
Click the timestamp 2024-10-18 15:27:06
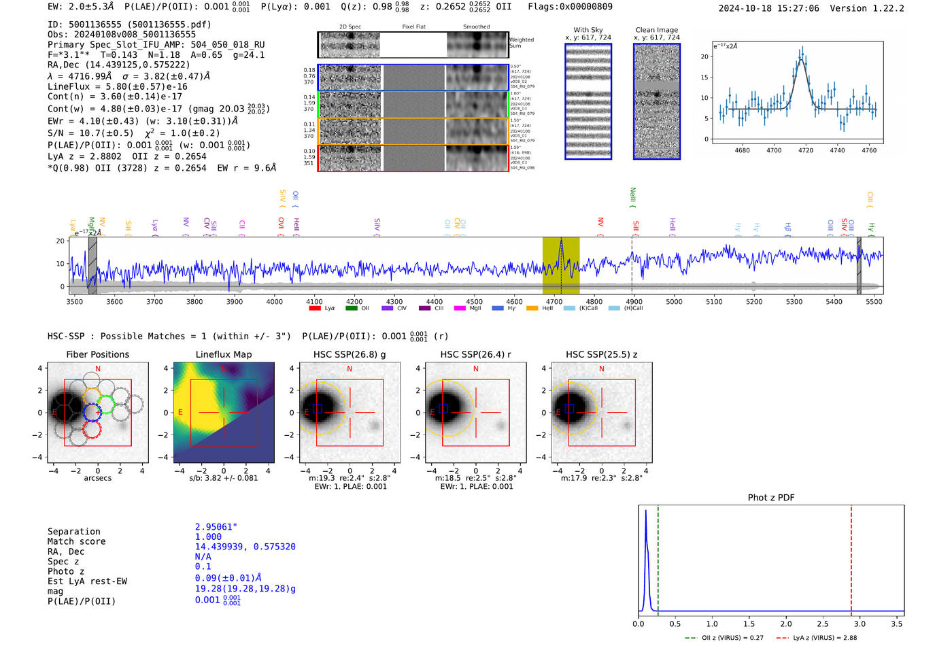click(769, 9)
